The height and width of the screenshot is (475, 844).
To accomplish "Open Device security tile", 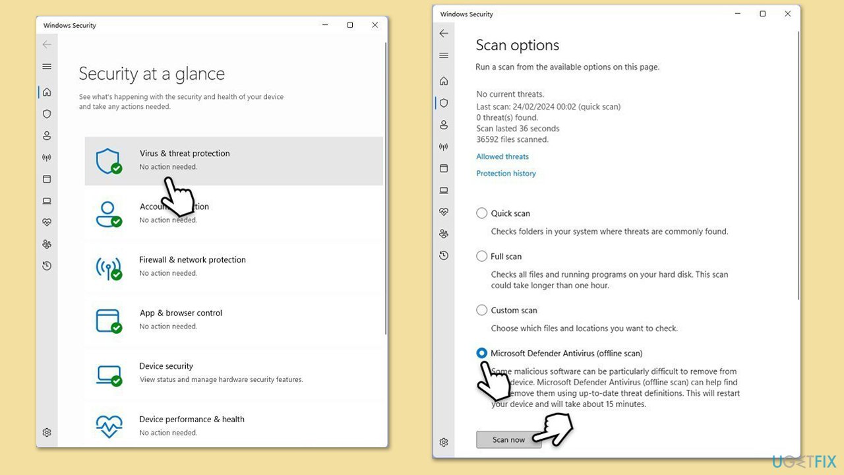I will pos(234,373).
